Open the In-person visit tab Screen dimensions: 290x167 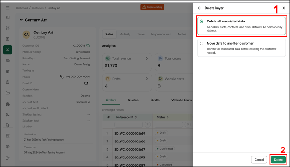[161, 34]
